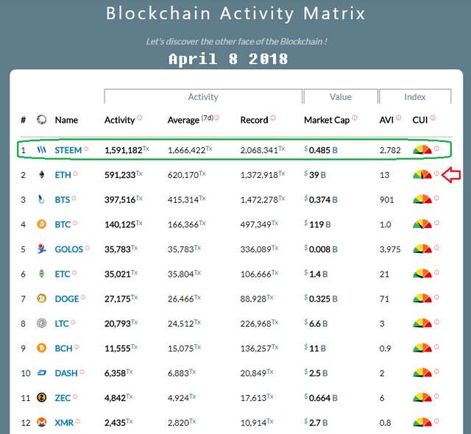Viewport: 471px width, 434px height.
Task: Open the DOGE link
Action: [x=67, y=299]
